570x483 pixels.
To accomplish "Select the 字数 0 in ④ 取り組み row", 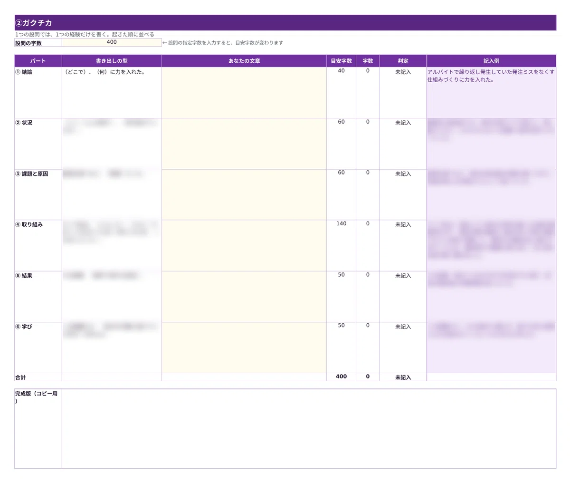I will pos(368,223).
